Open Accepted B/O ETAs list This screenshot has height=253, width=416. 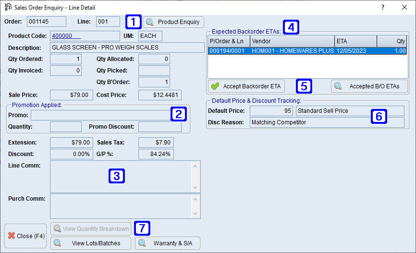pos(369,86)
